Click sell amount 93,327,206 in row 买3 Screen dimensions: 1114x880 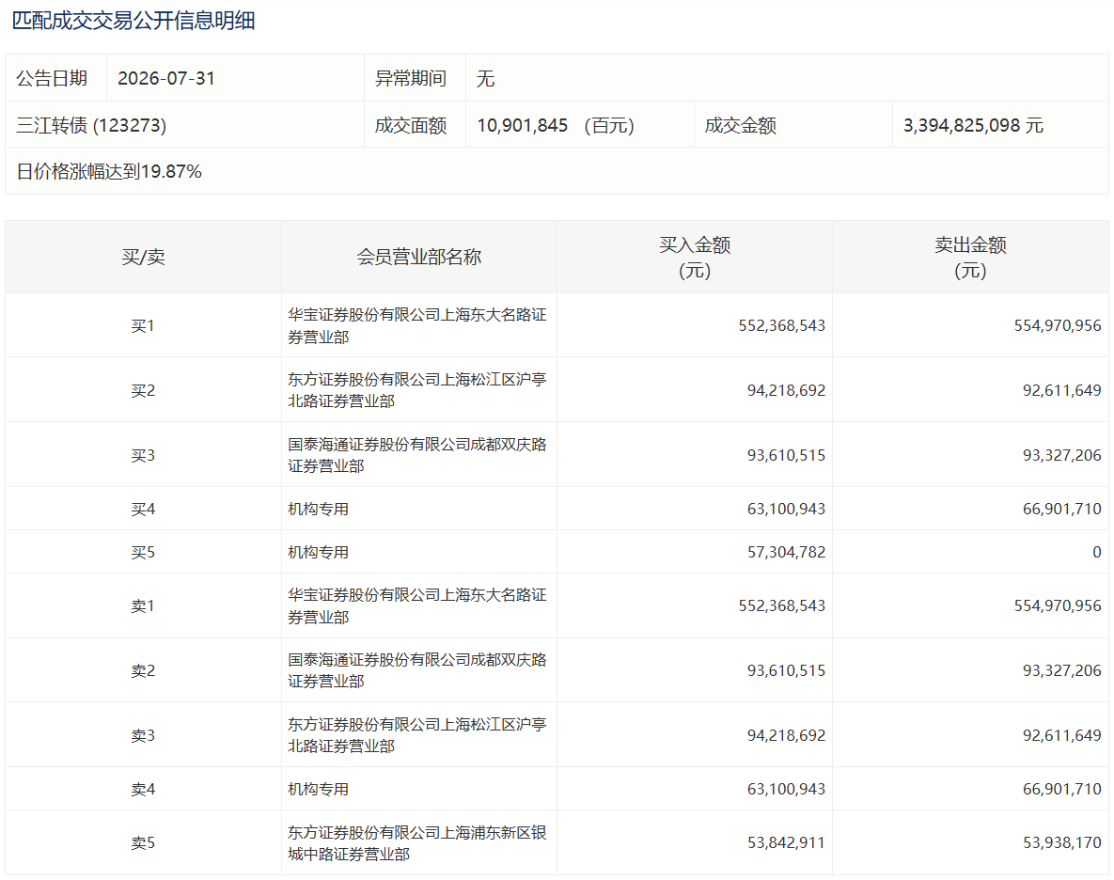pyautogui.click(x=1062, y=454)
